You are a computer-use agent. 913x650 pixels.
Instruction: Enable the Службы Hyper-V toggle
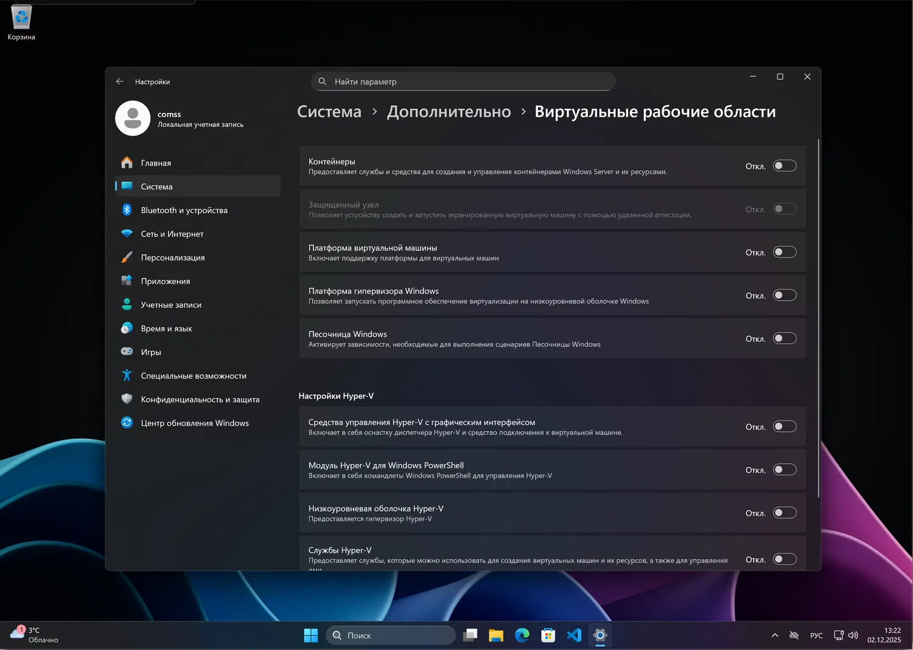tap(785, 559)
